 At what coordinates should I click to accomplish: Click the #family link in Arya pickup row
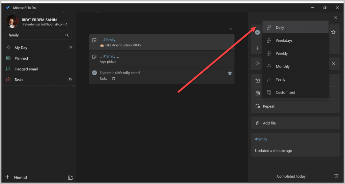pyautogui.click(x=109, y=57)
